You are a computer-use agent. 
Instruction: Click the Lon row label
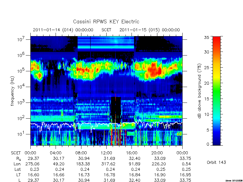pyautogui.click(x=17, y=164)
